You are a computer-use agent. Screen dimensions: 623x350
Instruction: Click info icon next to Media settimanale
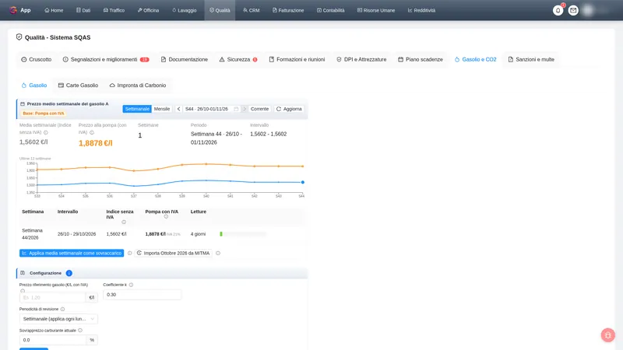point(46,132)
